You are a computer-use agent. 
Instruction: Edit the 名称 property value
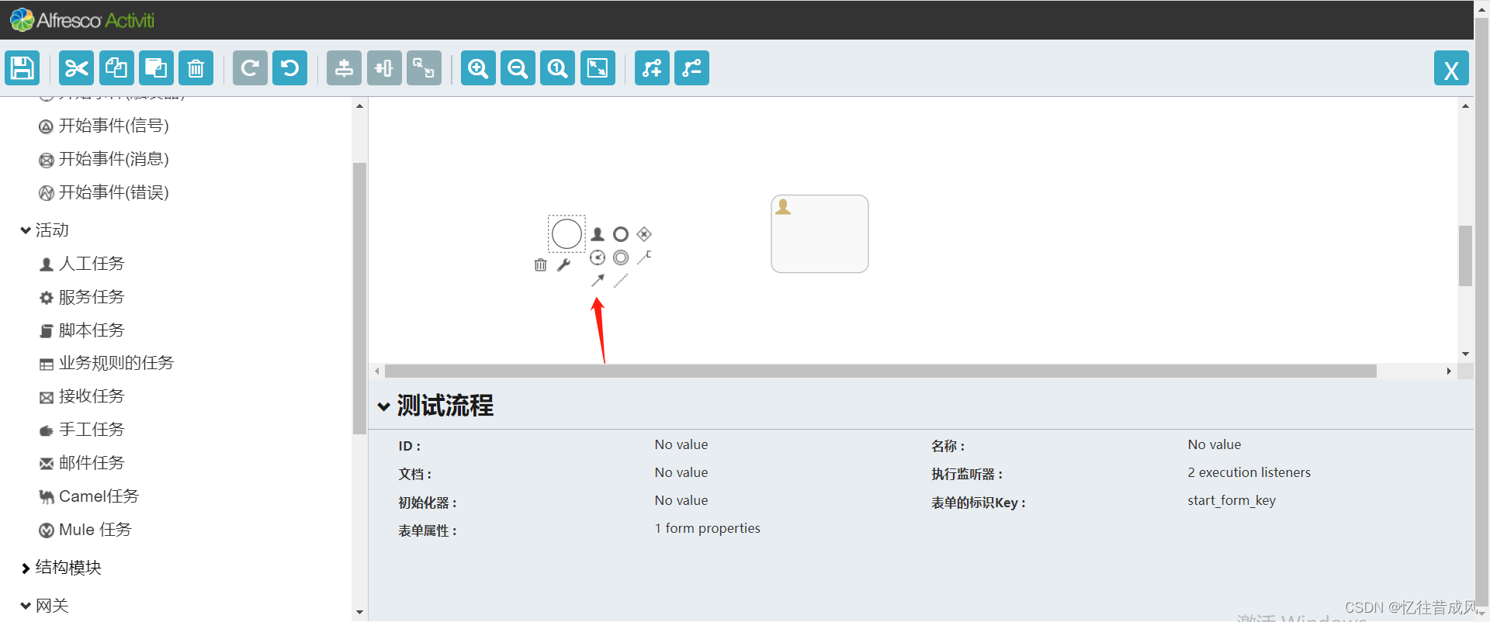click(1215, 445)
